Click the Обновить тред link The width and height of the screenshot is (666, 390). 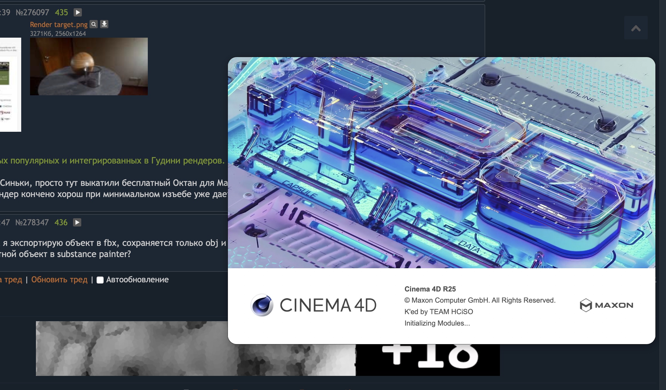pos(59,279)
